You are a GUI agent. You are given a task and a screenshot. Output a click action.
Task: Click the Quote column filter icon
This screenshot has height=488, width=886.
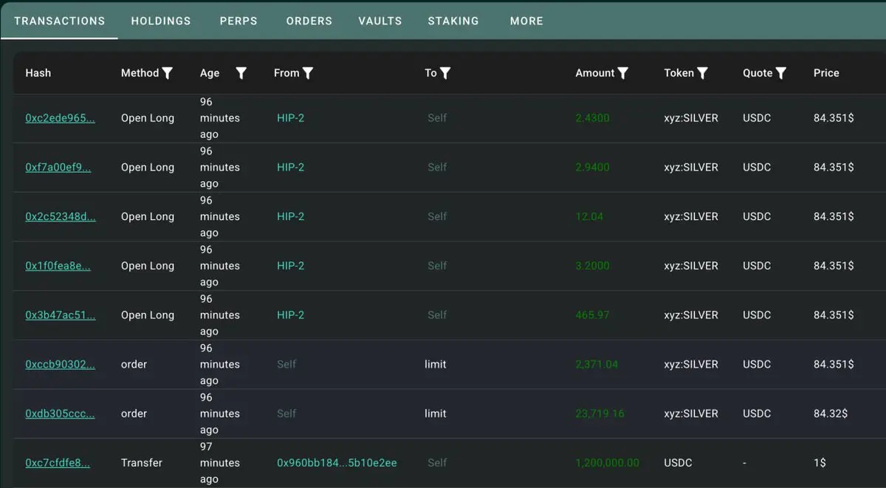tap(780, 73)
